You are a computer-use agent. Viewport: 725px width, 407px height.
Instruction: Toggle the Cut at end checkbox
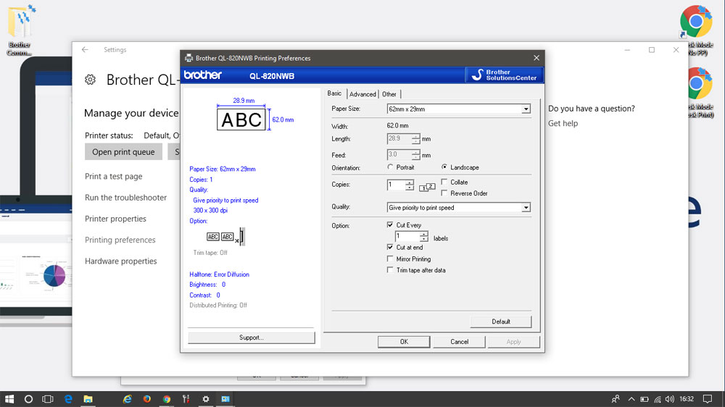(390, 247)
